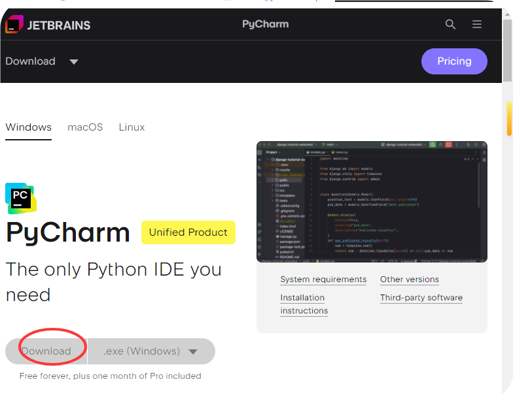The image size is (513, 399).
Task: Click 'The only Python IDE you need' heading
Action: tap(114, 282)
